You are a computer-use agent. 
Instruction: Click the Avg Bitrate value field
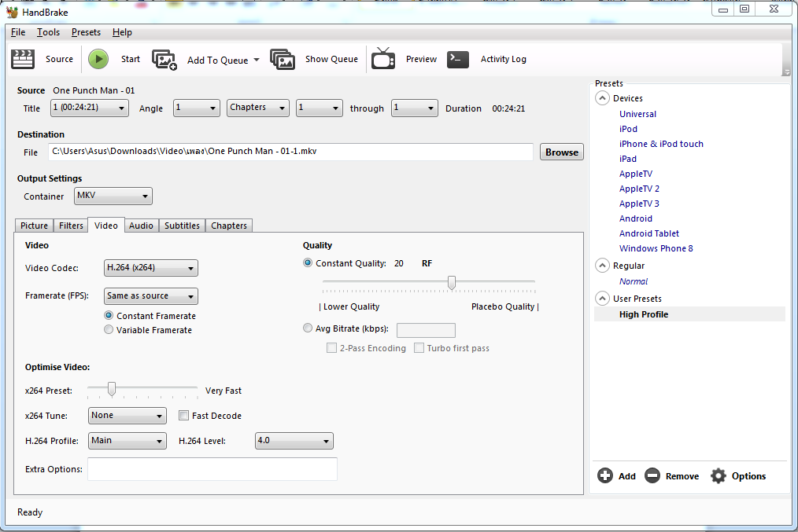coord(426,330)
